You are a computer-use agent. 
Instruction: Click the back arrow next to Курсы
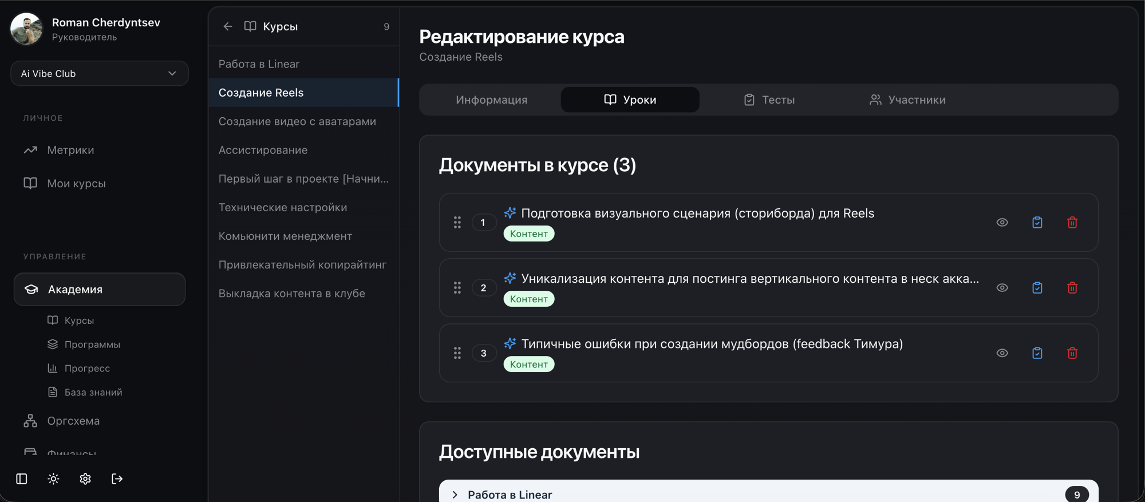point(228,26)
